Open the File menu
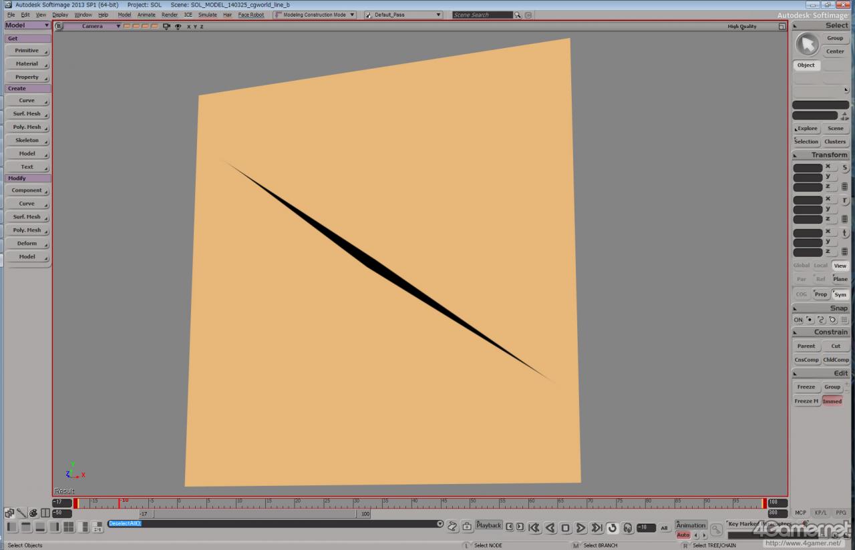Image resolution: width=855 pixels, height=550 pixels. (x=11, y=15)
